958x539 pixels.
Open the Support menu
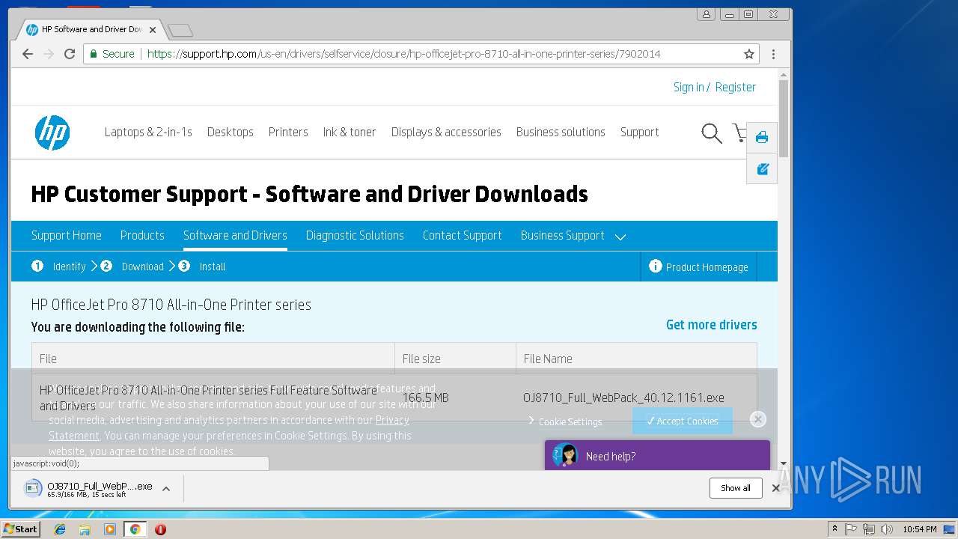[639, 133]
